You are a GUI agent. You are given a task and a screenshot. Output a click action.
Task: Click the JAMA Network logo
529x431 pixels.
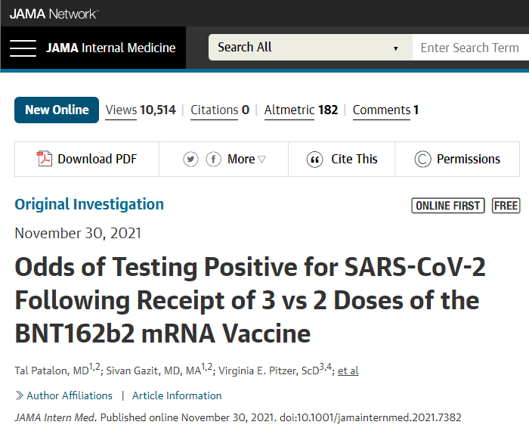point(54,14)
